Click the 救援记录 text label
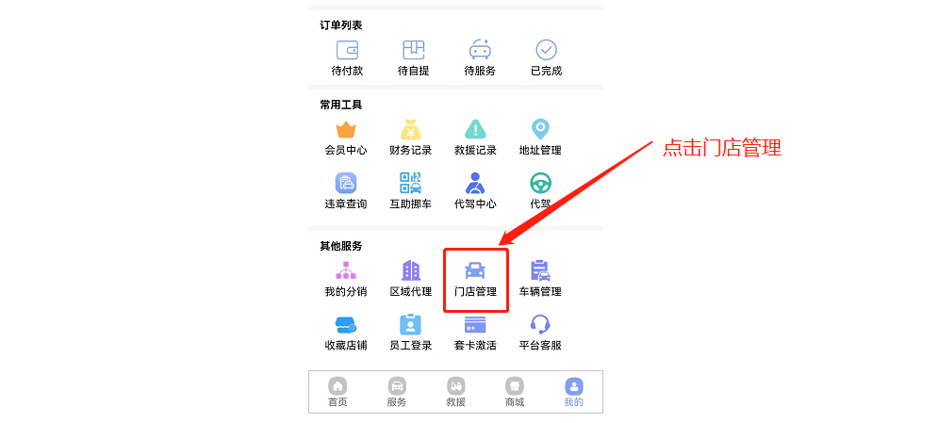Image resolution: width=938 pixels, height=423 pixels. [475, 151]
